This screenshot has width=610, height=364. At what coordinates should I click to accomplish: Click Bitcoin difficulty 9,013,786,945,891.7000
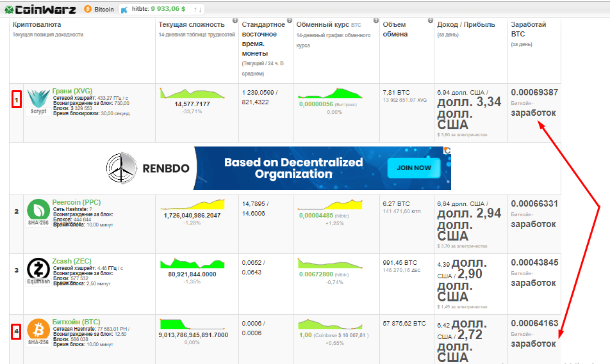point(194,335)
